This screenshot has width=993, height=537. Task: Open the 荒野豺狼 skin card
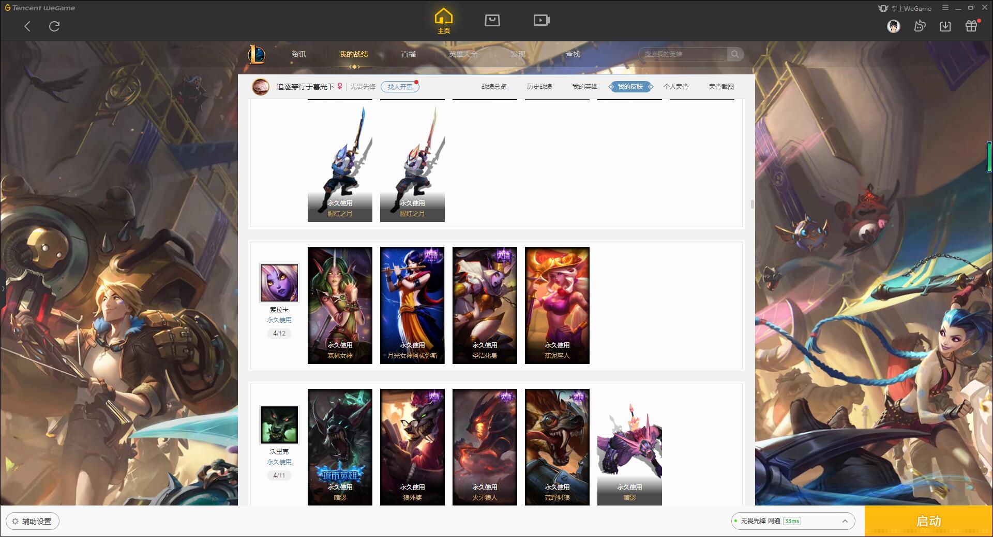557,447
